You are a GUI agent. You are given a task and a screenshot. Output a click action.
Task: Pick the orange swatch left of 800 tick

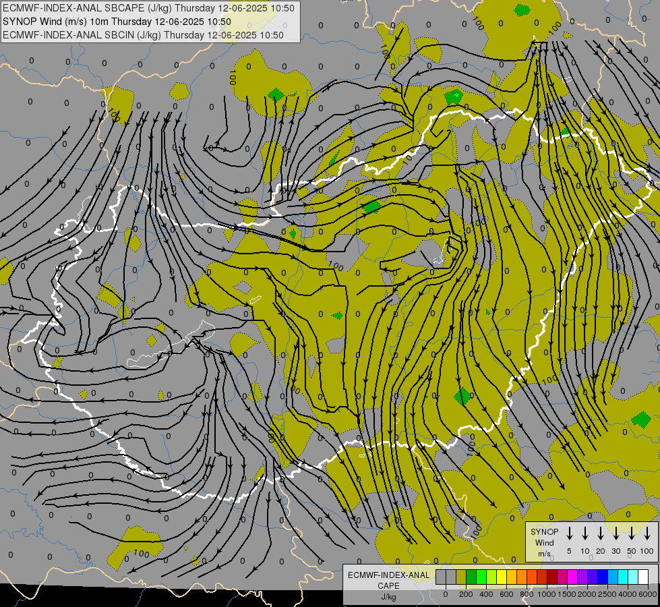(522, 577)
